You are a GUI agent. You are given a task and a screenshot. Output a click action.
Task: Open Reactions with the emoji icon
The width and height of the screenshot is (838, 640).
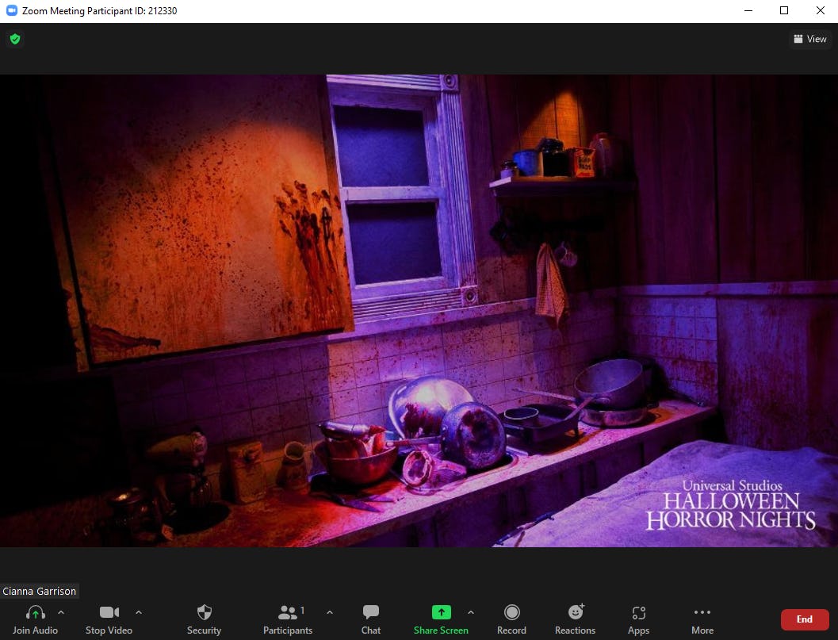pos(575,612)
